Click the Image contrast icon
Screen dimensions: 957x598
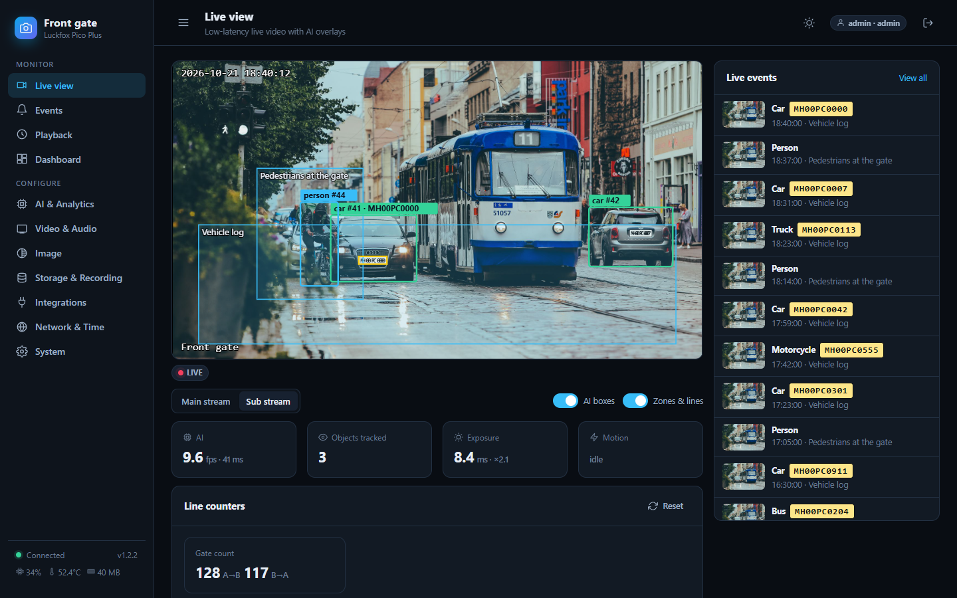22,253
